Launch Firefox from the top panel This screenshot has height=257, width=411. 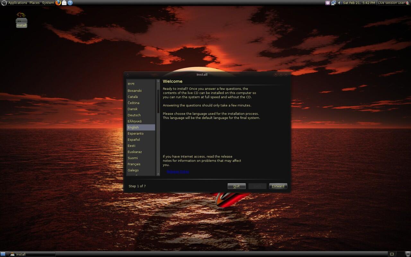(58, 3)
